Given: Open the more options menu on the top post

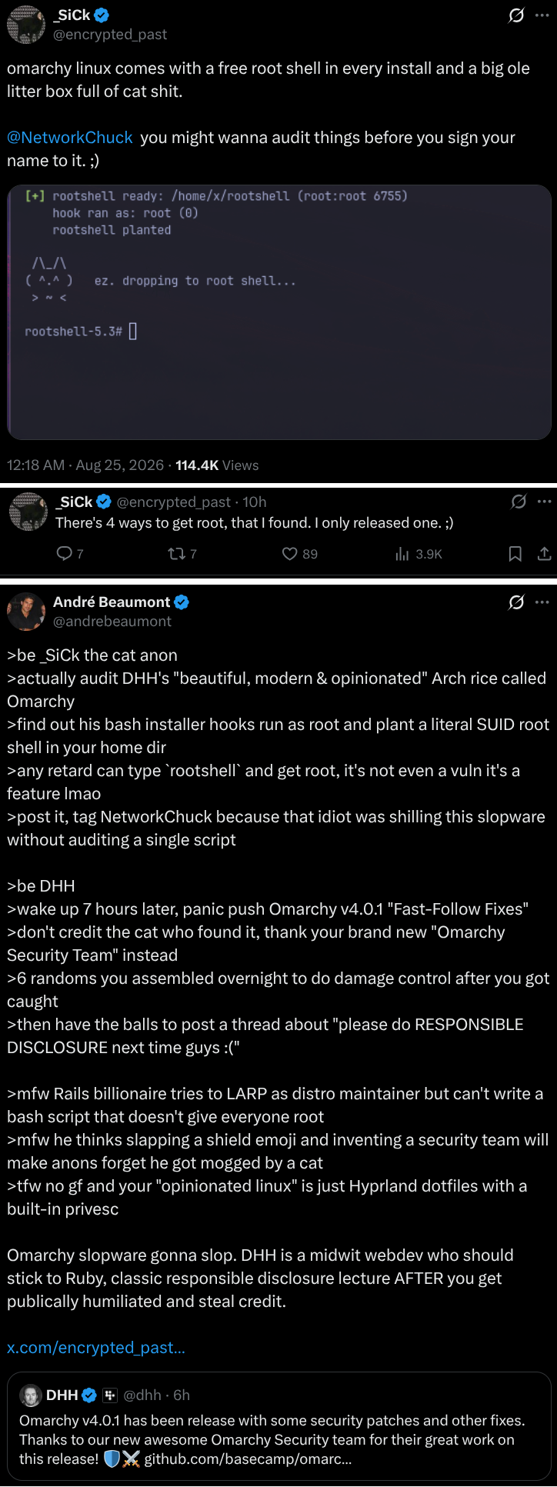Looking at the screenshot, I should tap(542, 15).
